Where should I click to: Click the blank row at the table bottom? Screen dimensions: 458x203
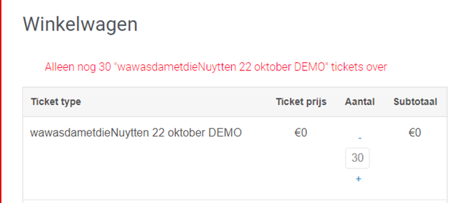pyautogui.click(x=235, y=201)
